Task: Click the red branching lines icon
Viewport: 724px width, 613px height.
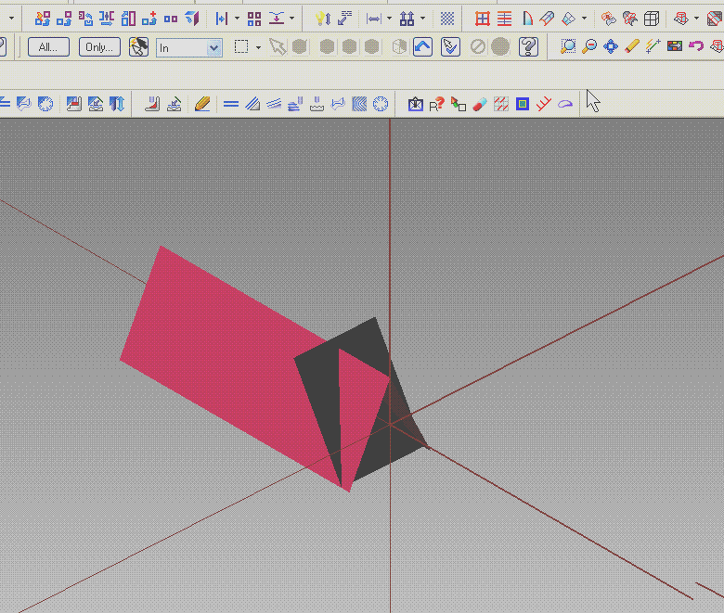Action: tap(544, 104)
